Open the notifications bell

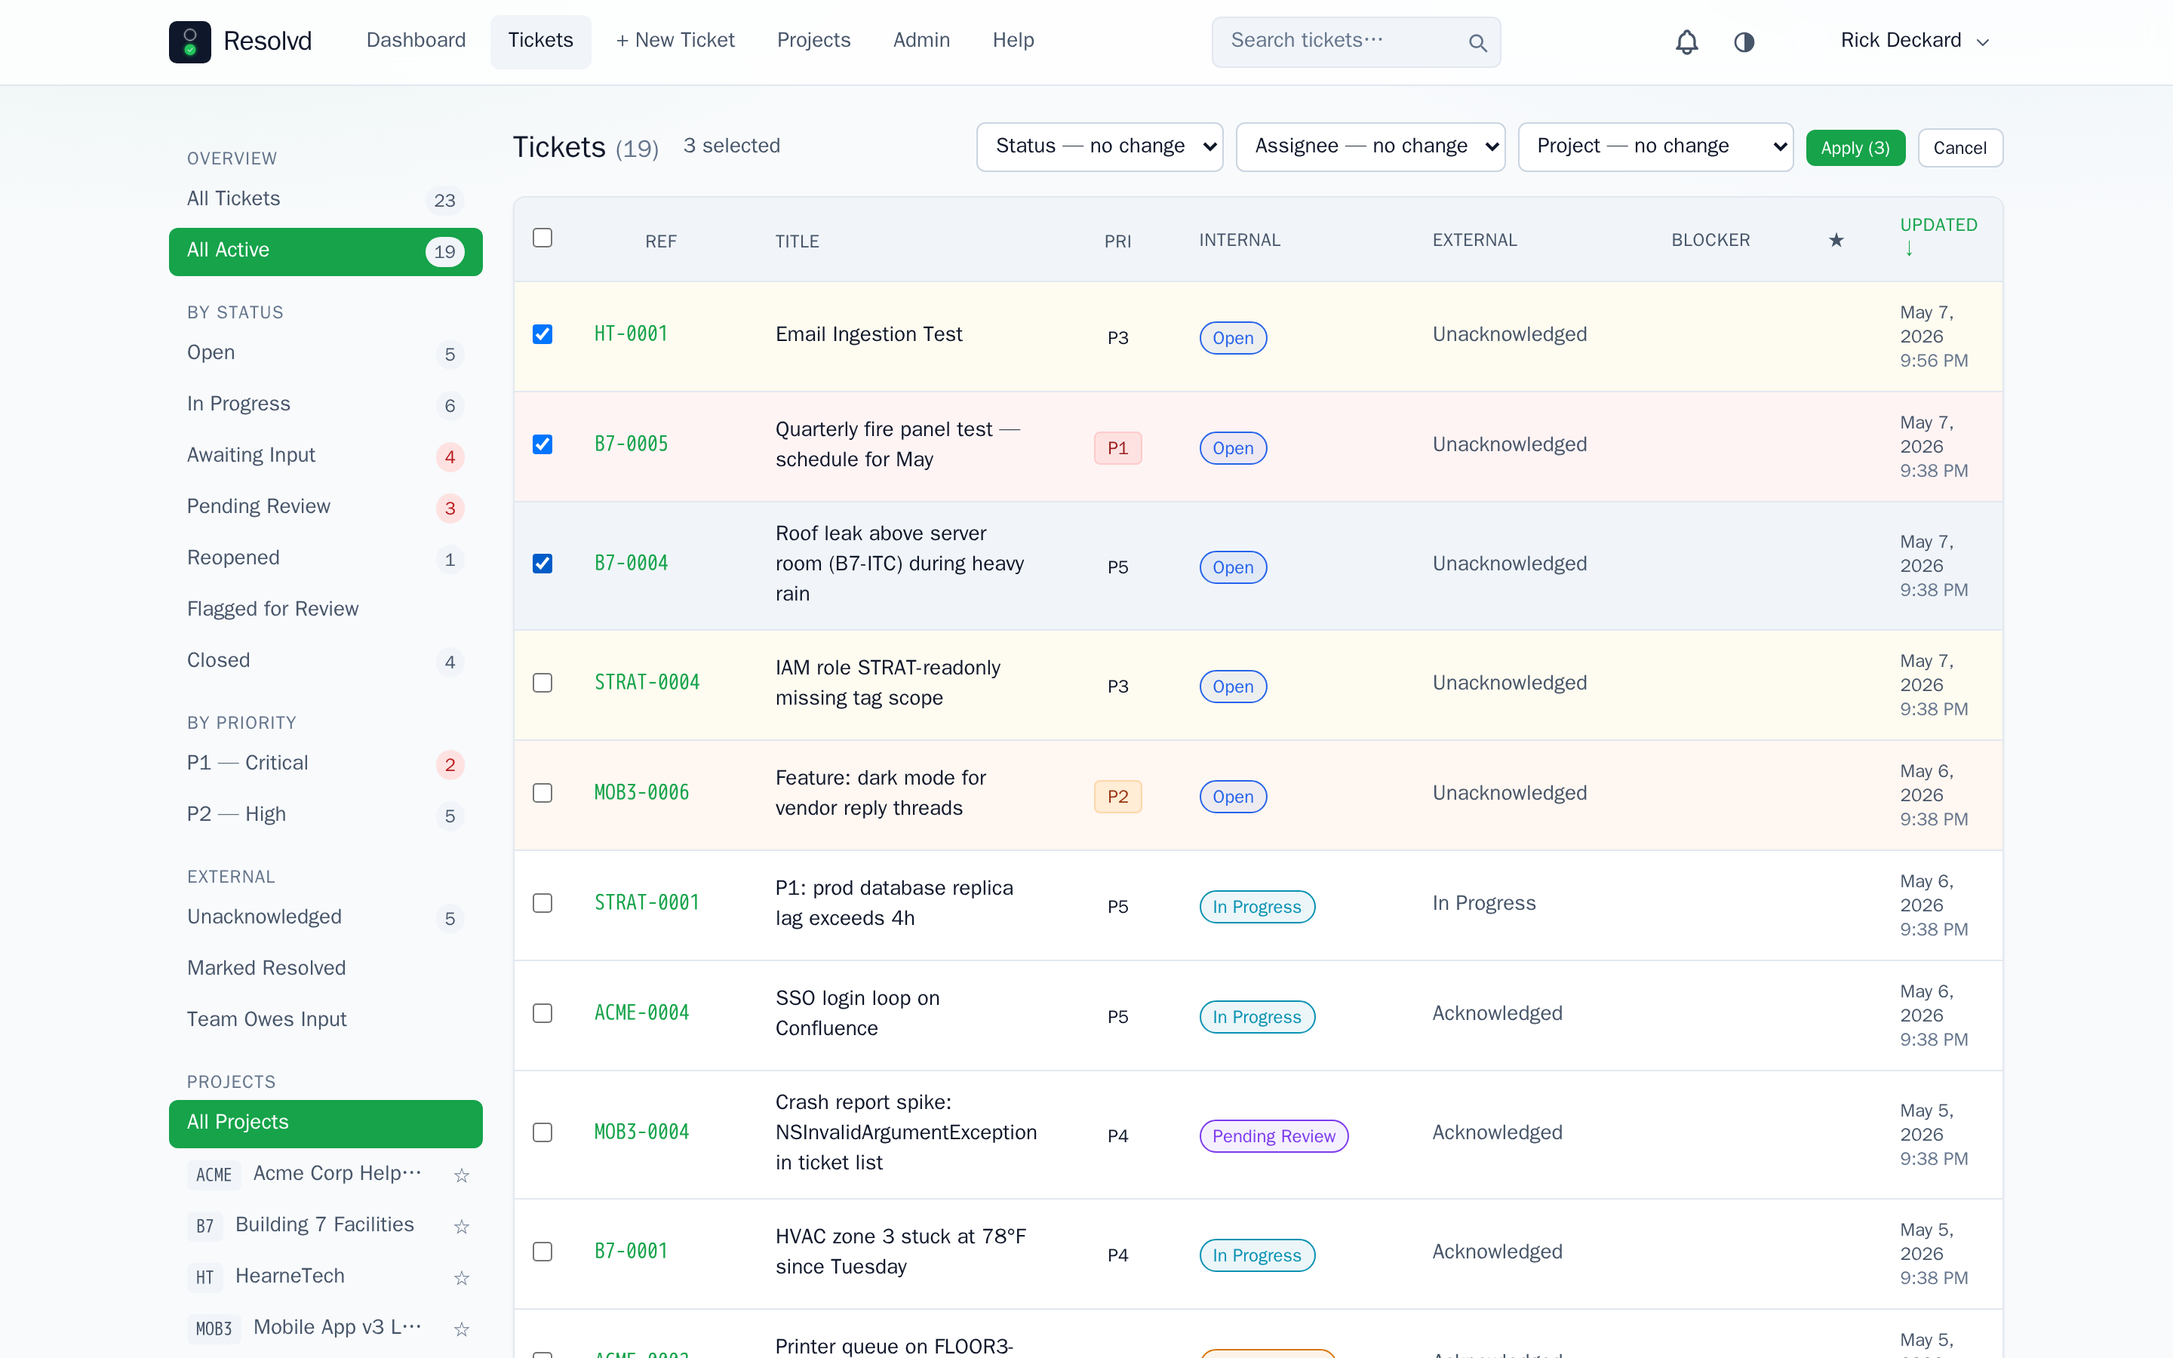[1686, 41]
